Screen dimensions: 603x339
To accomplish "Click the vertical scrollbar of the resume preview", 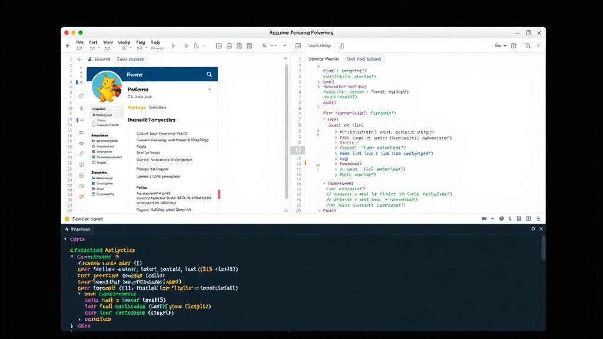I will pos(287,131).
